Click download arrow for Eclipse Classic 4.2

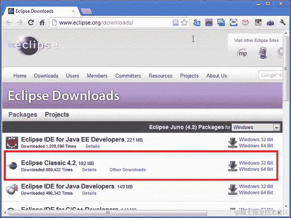[232, 166]
